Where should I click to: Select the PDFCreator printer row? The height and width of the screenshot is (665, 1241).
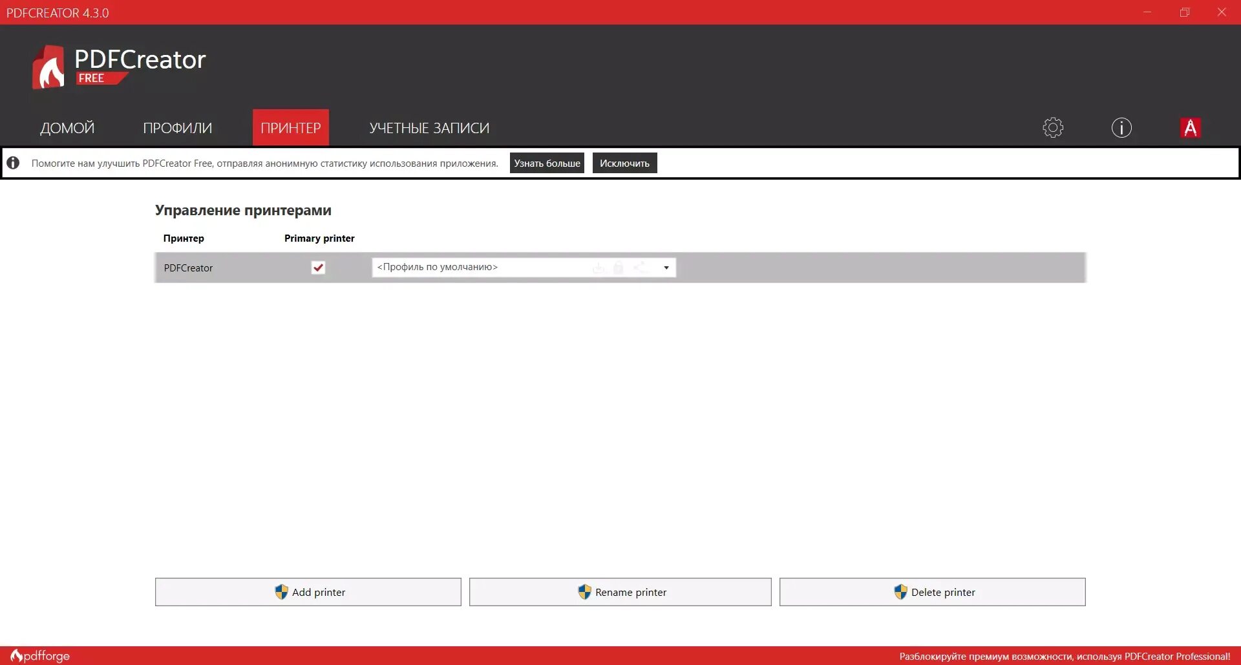click(x=620, y=268)
